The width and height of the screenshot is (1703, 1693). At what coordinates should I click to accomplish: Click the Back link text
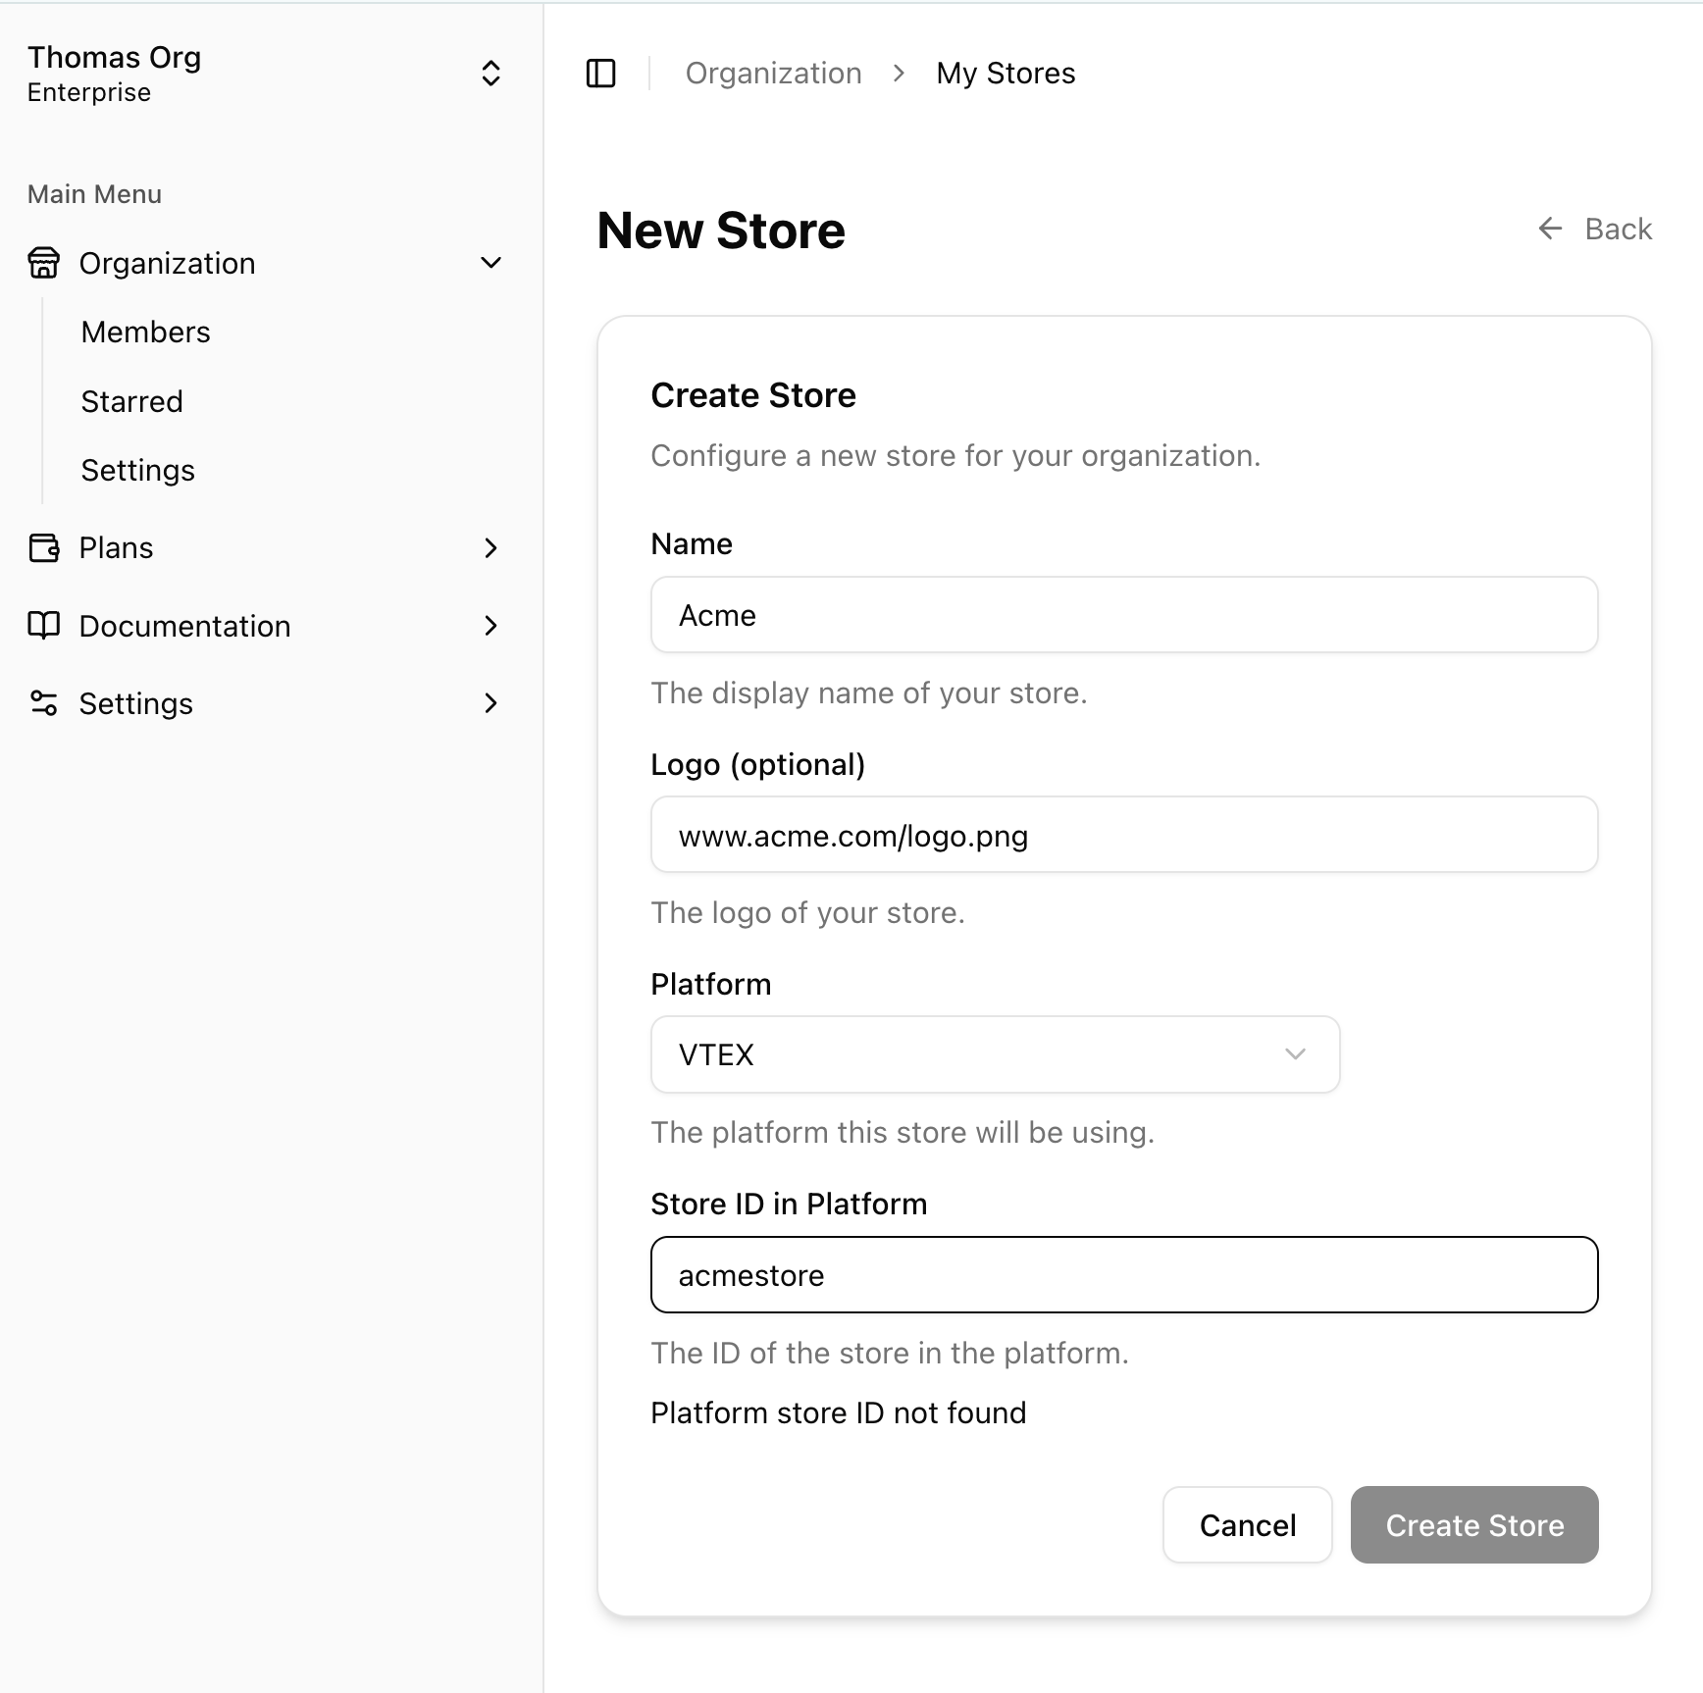coord(1618,229)
